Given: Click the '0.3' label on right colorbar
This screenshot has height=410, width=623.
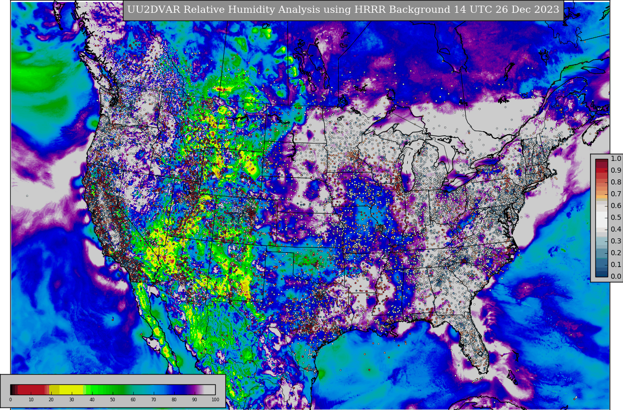Looking at the screenshot, I should tap(616, 241).
